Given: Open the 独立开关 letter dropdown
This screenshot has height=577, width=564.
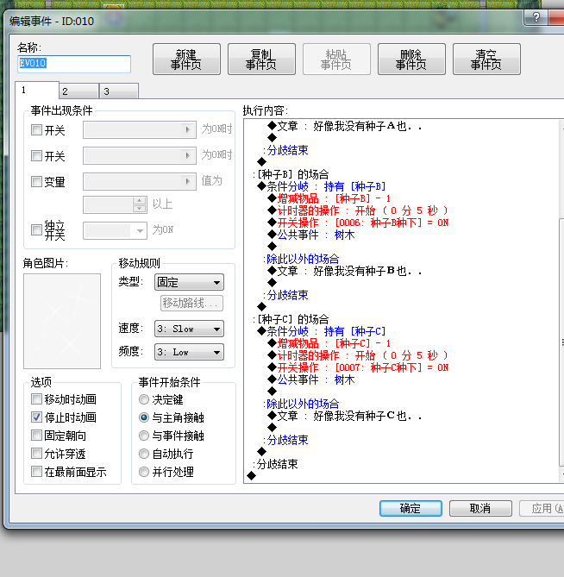Looking at the screenshot, I should coord(116,231).
